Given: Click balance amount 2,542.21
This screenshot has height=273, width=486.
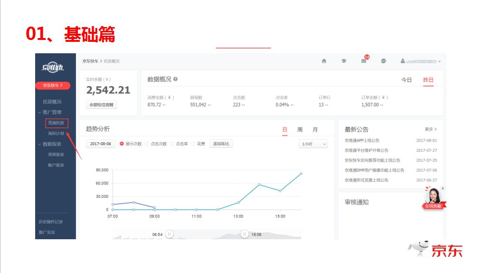Looking at the screenshot, I should tap(108, 90).
